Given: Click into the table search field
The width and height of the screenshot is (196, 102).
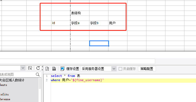Looking at the screenshot, I should click(17, 75).
